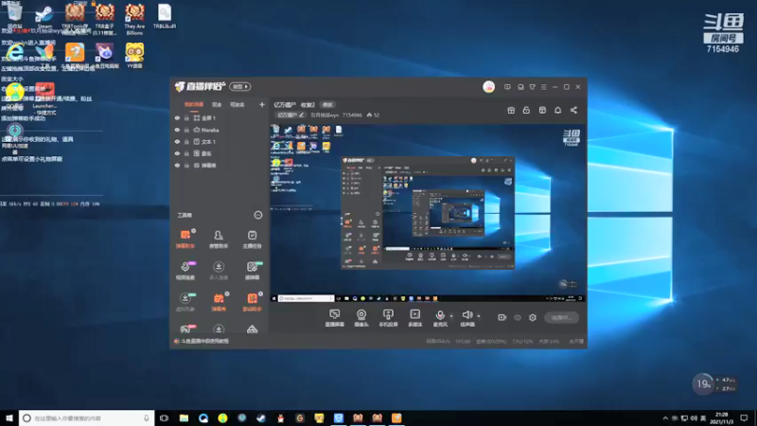Add a 摄像头 camera source
Image resolution: width=757 pixels, height=426 pixels.
[x=361, y=318]
